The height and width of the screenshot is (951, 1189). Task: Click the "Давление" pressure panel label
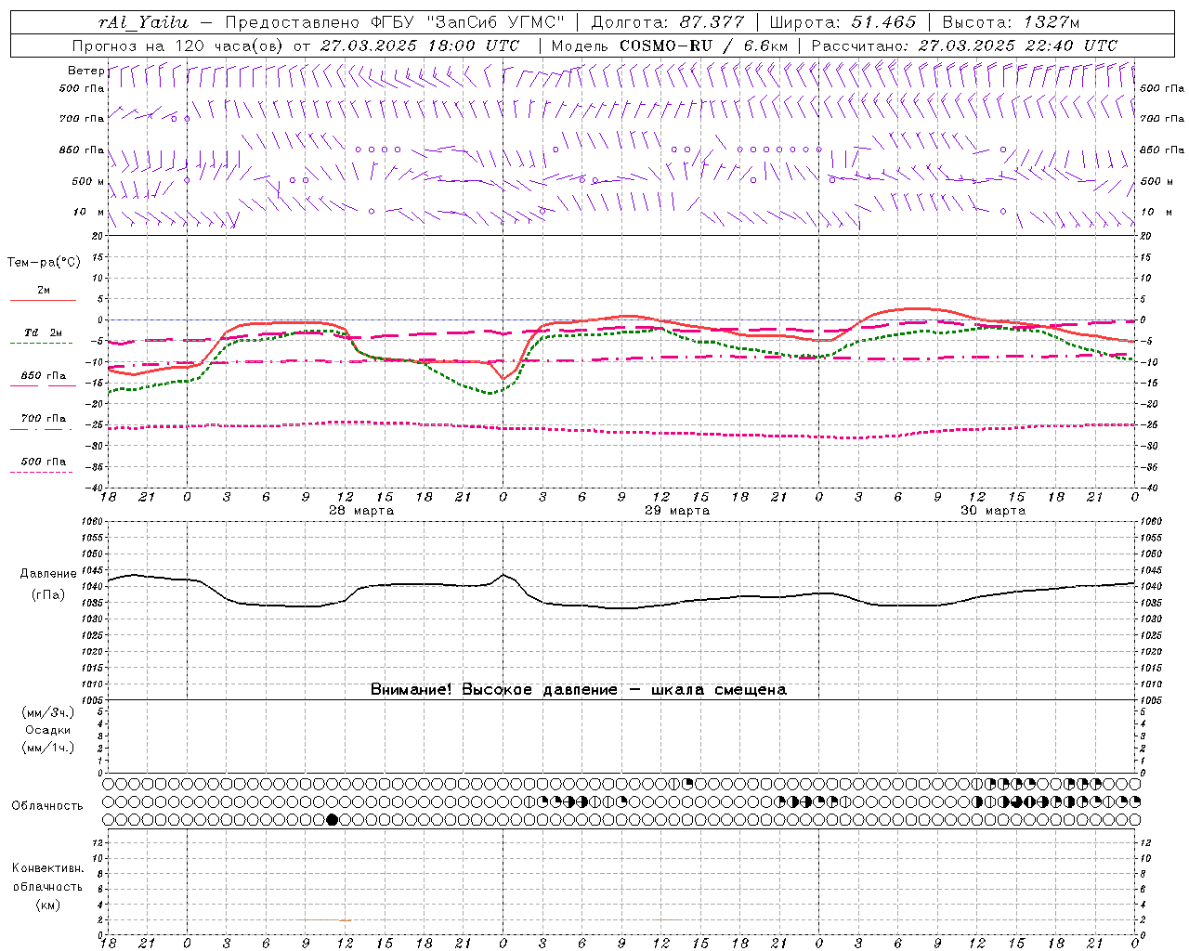click(x=48, y=574)
